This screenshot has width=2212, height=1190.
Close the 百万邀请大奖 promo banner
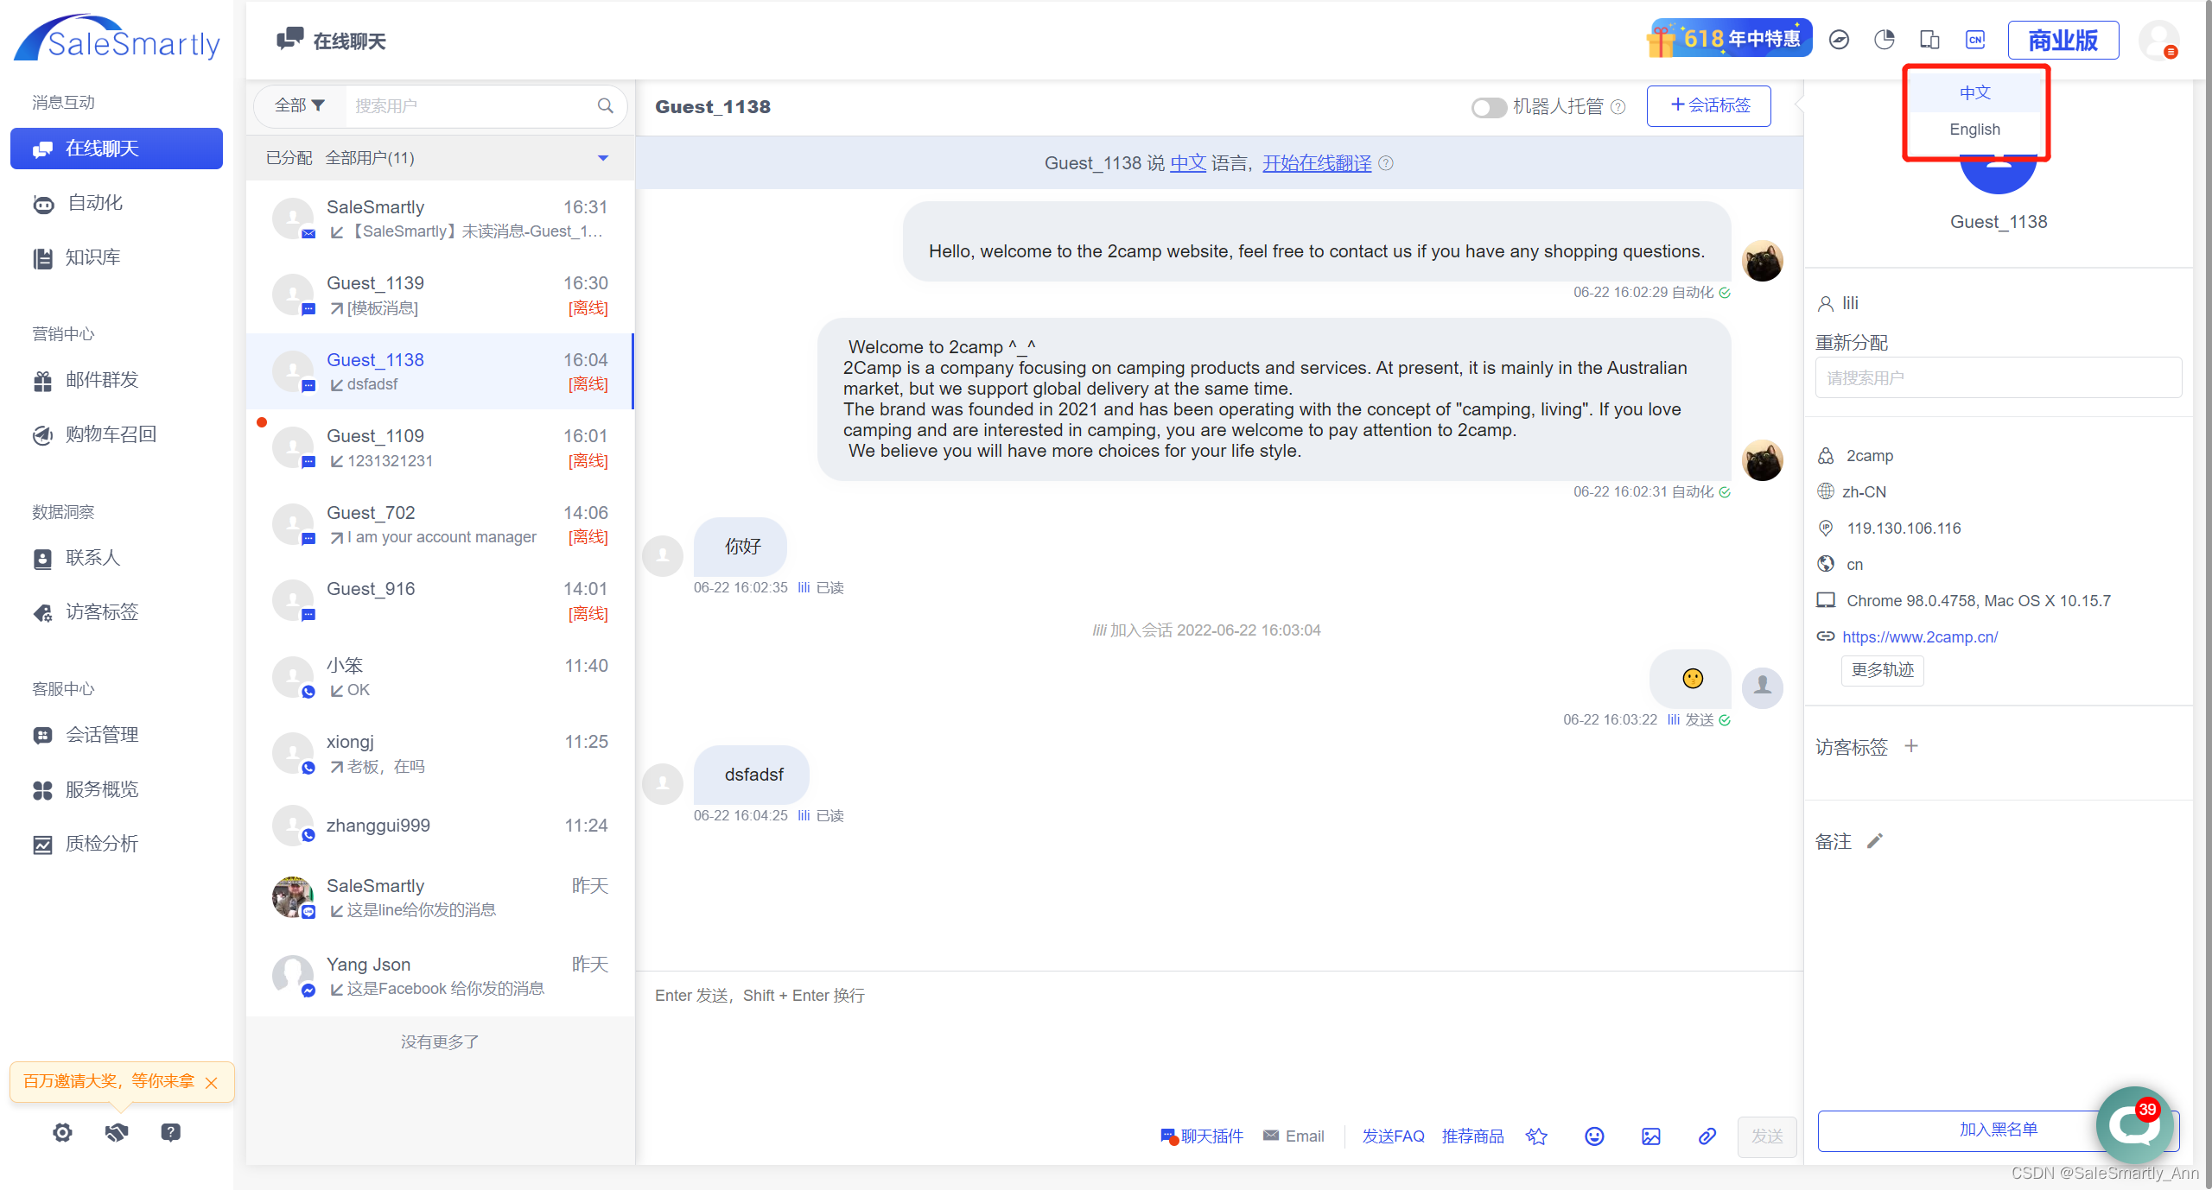[211, 1083]
